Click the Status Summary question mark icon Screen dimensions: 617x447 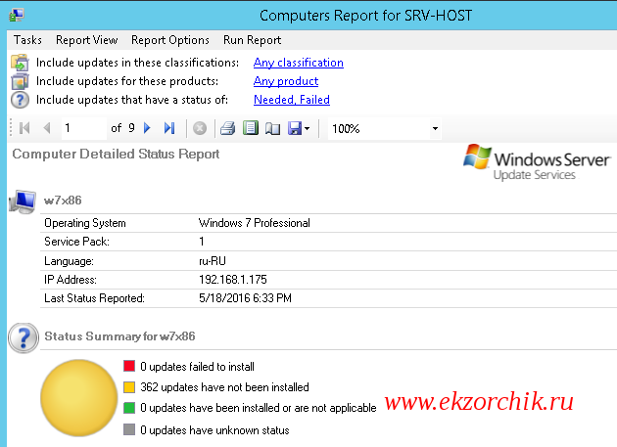pyautogui.click(x=24, y=337)
